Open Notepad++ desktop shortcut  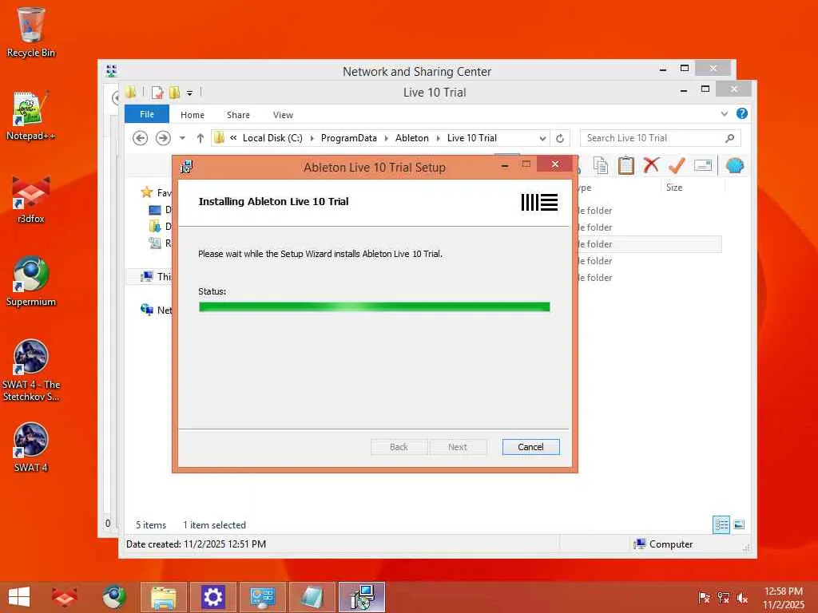pyautogui.click(x=31, y=116)
